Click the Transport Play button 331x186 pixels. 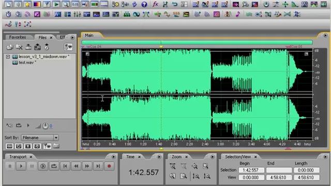coord(21,166)
